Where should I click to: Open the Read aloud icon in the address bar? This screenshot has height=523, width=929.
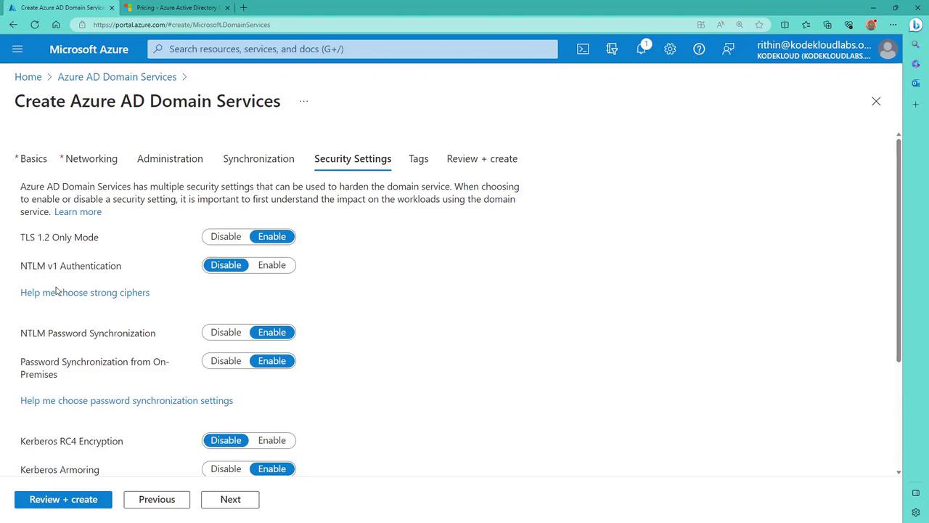721,25
